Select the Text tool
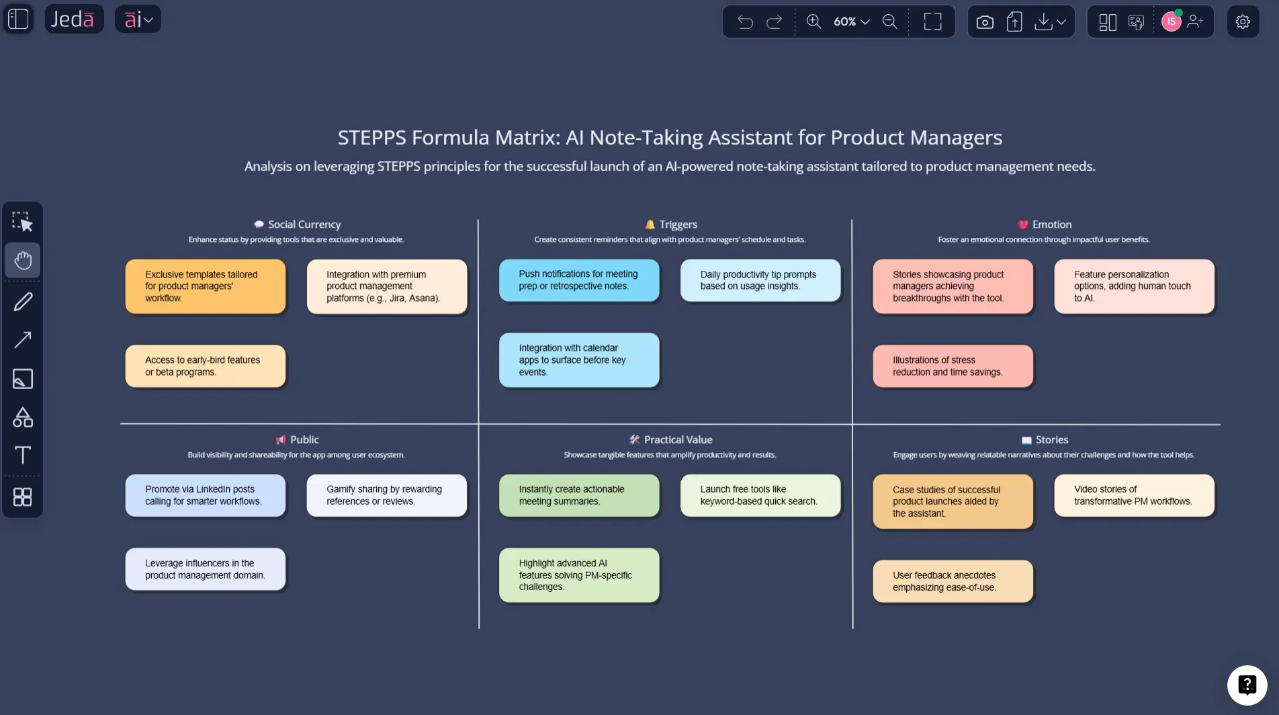The image size is (1279, 715). pos(22,456)
